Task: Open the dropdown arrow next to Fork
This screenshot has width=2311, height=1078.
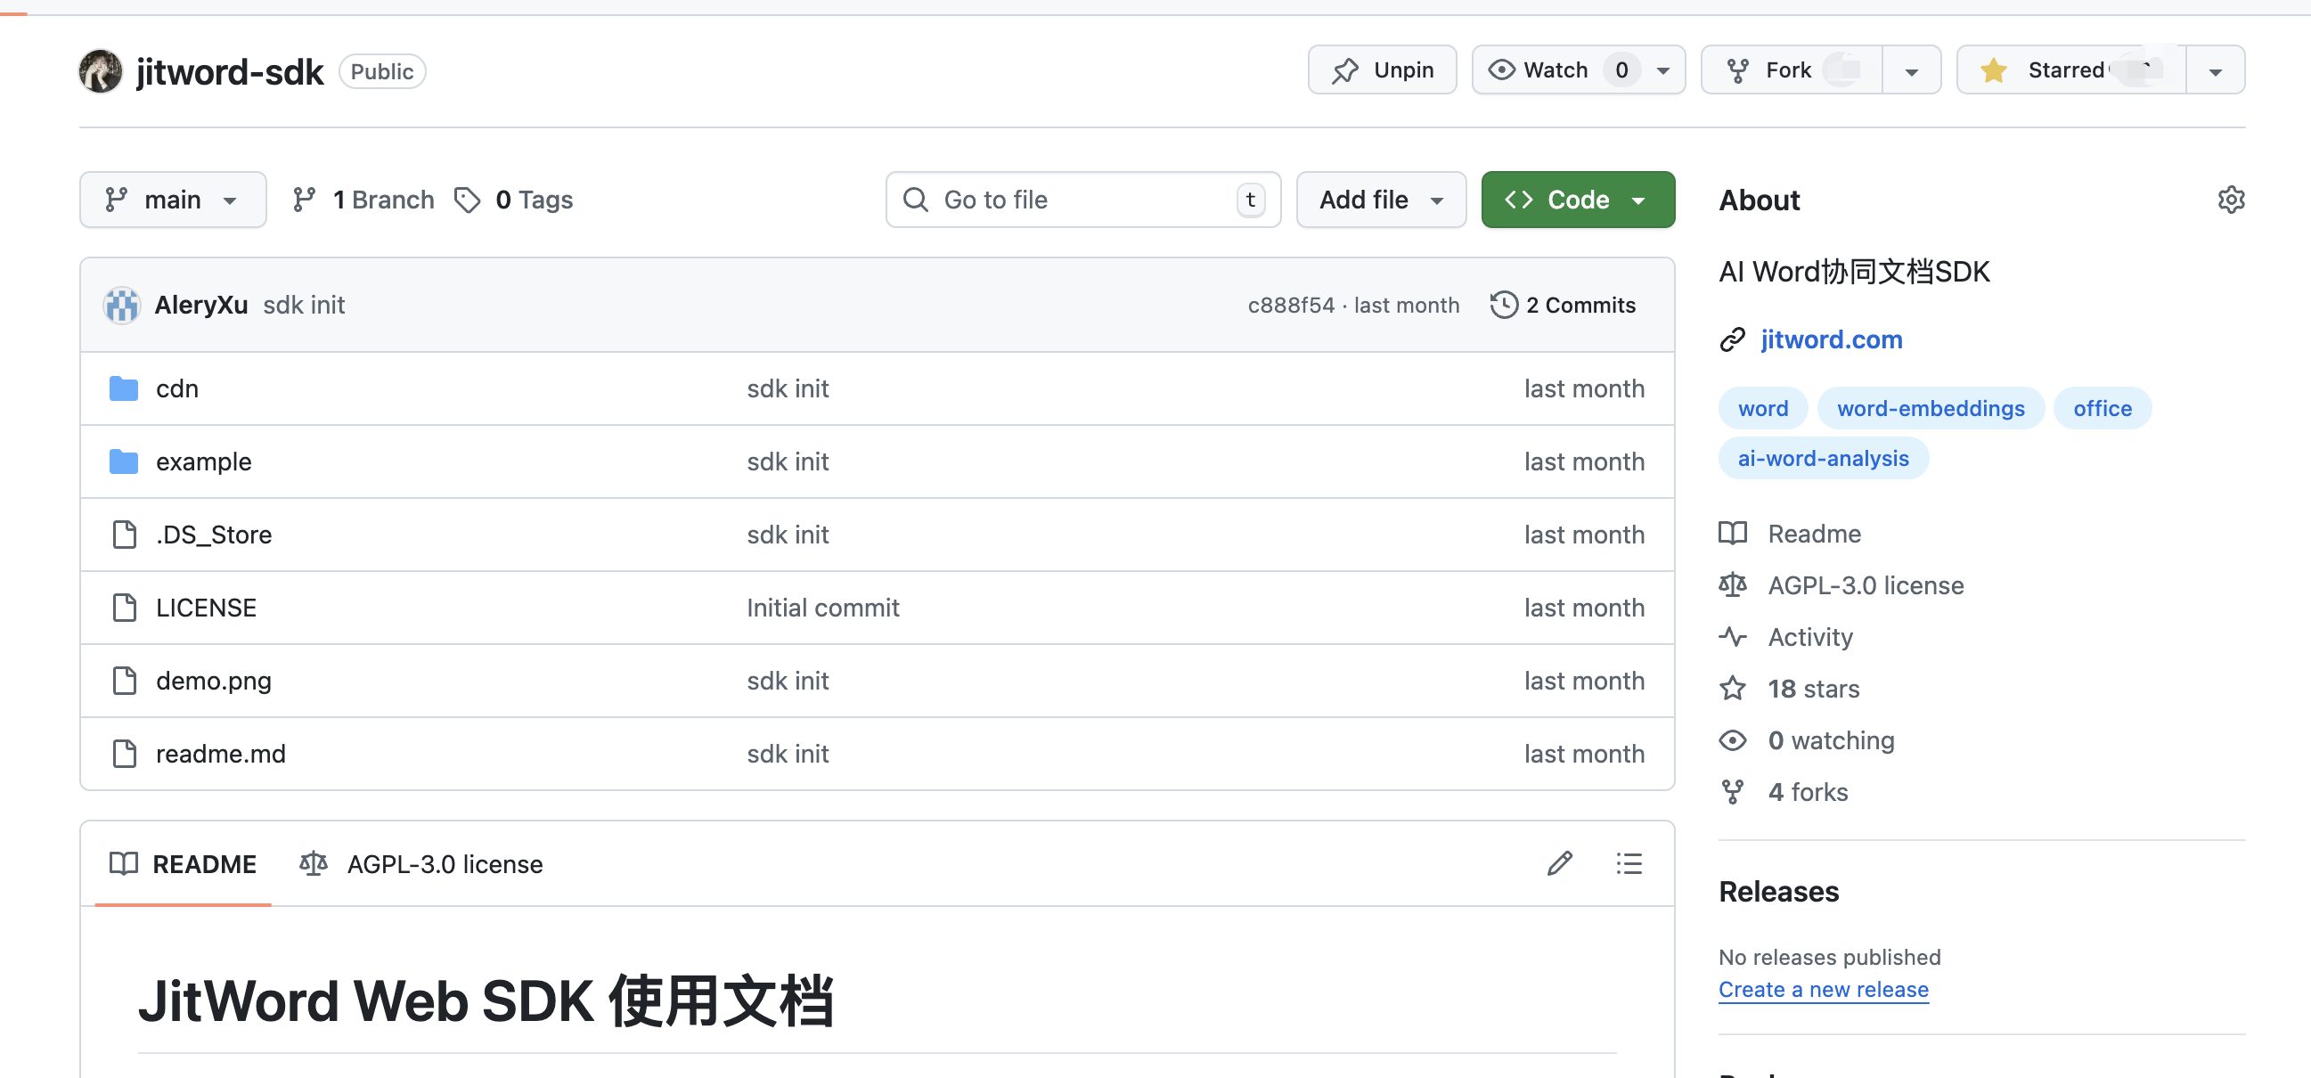Action: (x=1911, y=70)
